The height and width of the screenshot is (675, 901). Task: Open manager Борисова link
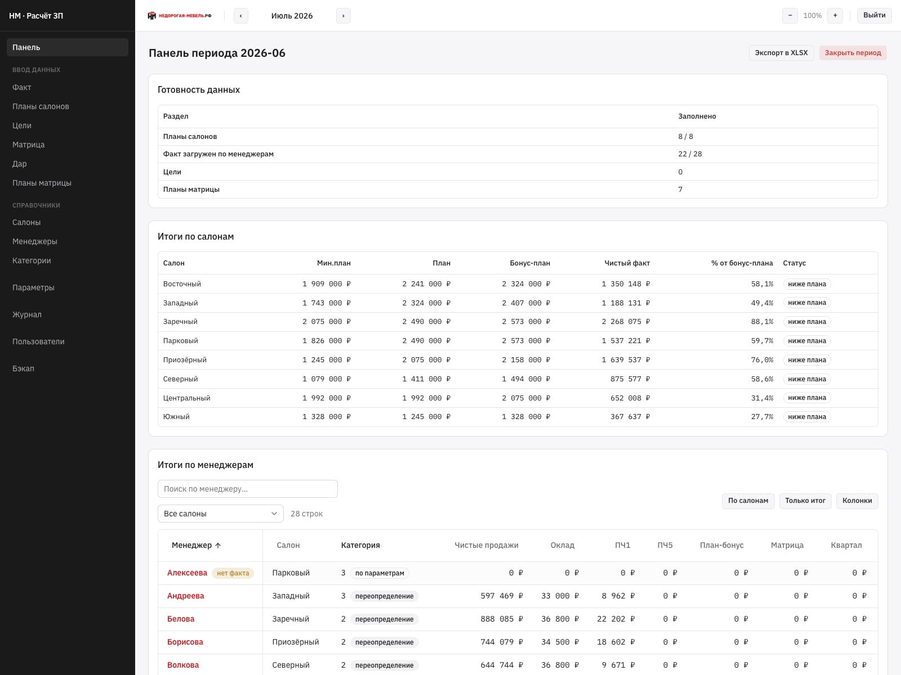click(185, 642)
